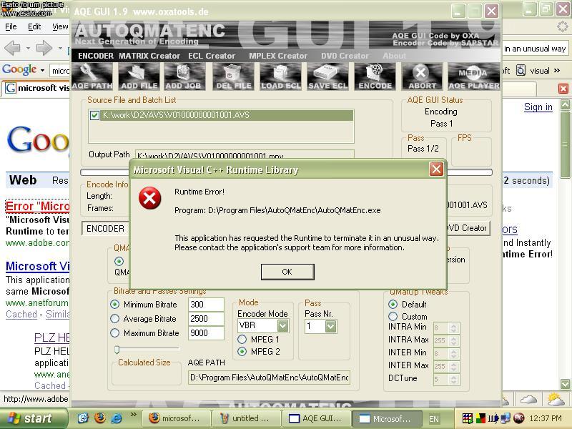This screenshot has height=429, width=572.
Task: Click the browser Back arrow button
Action: click(12, 48)
